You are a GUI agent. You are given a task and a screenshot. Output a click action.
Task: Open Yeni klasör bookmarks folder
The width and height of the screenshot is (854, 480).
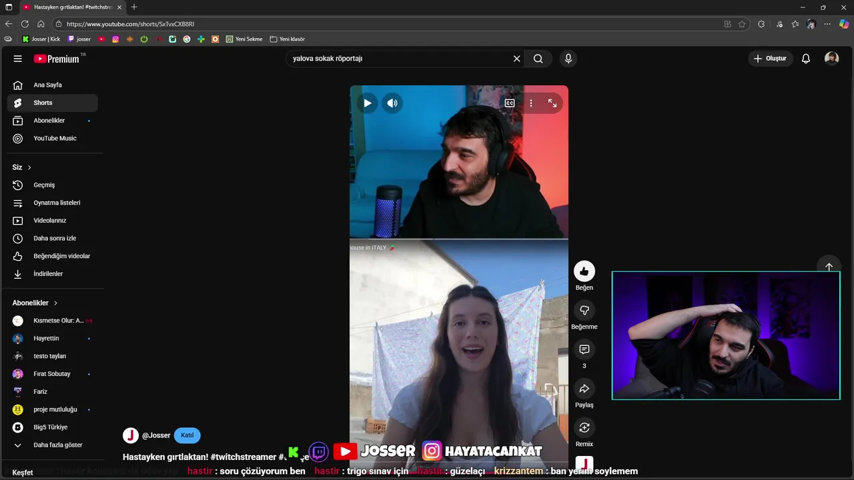tap(287, 39)
